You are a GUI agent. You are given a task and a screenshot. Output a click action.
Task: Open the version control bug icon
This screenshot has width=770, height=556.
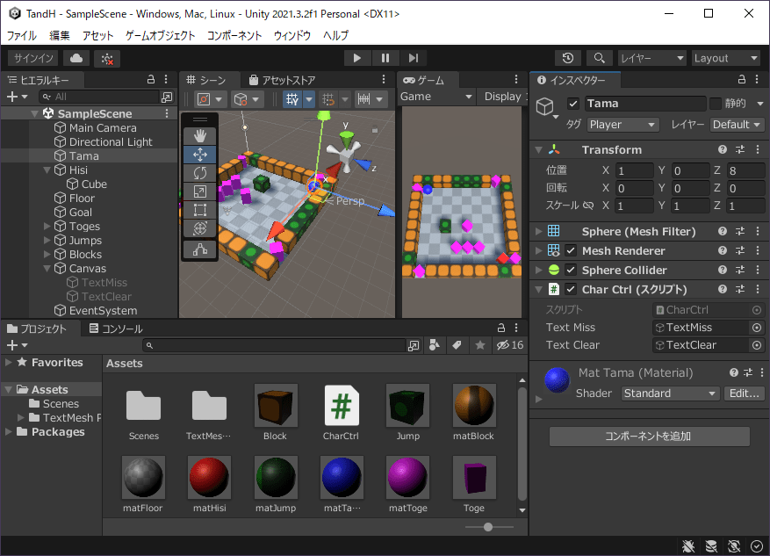[x=107, y=59]
